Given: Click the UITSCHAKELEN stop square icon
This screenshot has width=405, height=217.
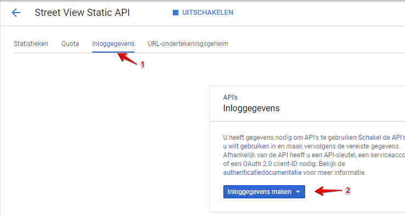Looking at the screenshot, I should click(x=176, y=13).
